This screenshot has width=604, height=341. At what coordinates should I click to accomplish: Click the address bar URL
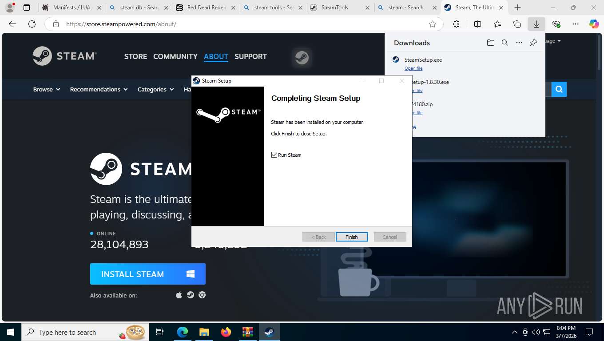(121, 24)
